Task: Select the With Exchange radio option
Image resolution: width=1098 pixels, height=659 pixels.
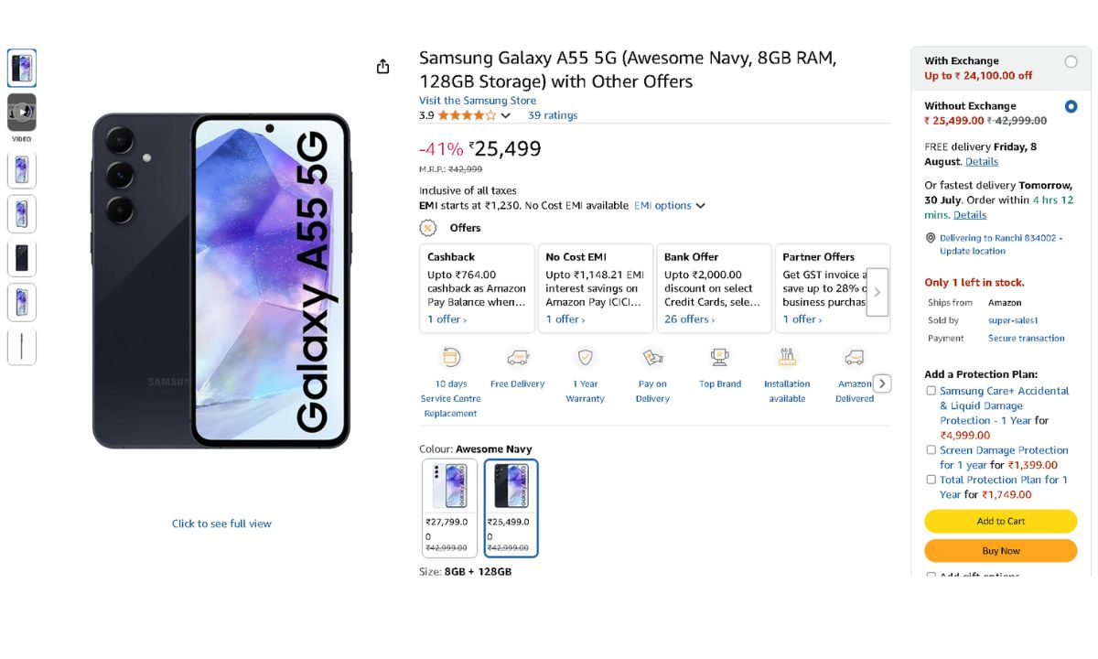Action: click(1071, 61)
